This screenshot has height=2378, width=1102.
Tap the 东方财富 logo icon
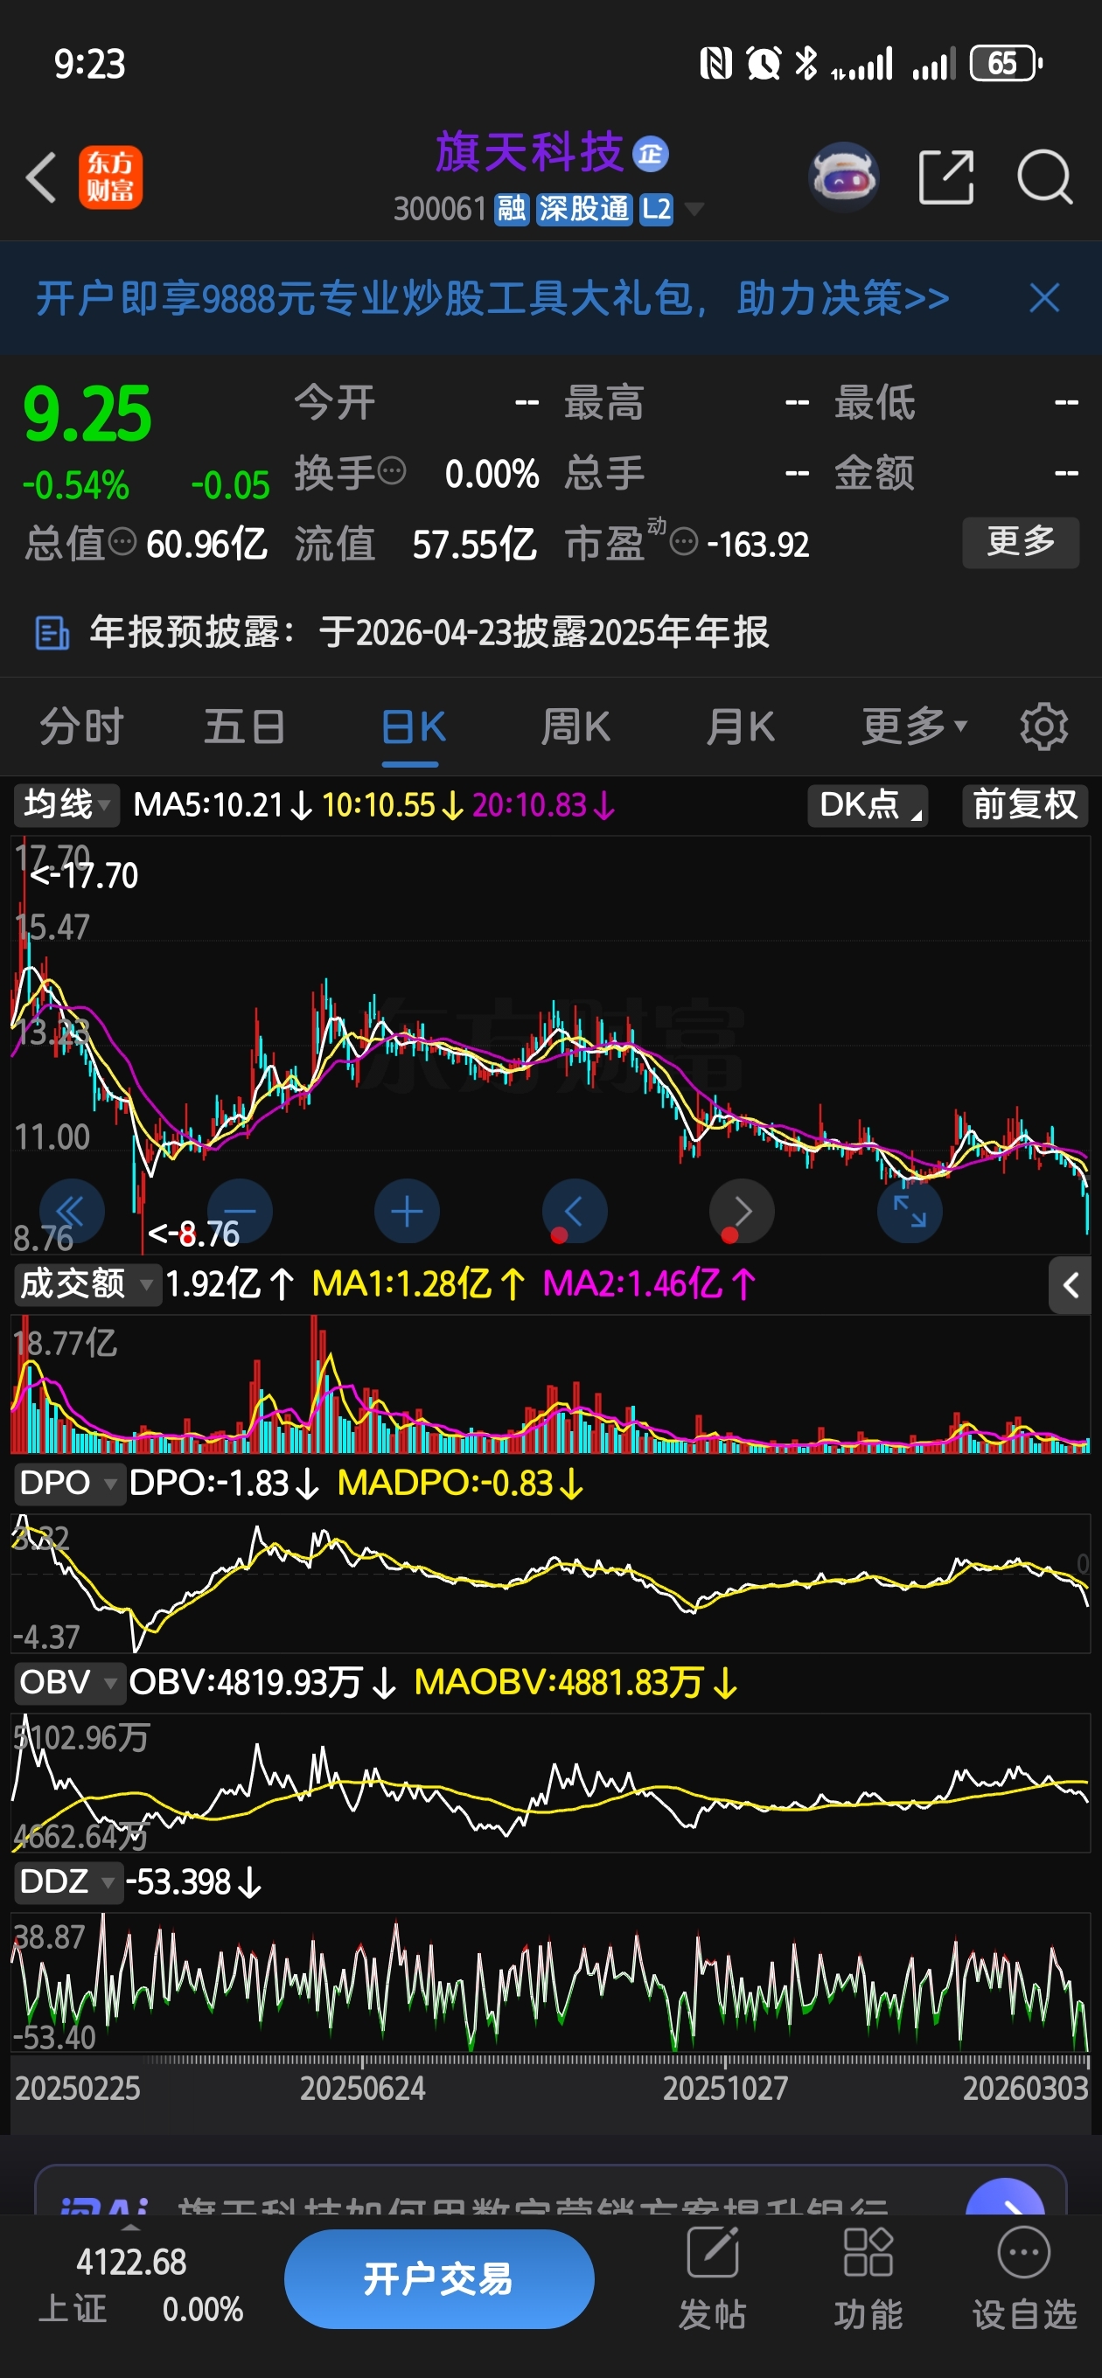[110, 177]
